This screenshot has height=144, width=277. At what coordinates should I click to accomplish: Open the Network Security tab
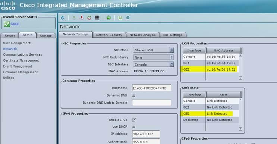pyautogui.click(x=109, y=35)
